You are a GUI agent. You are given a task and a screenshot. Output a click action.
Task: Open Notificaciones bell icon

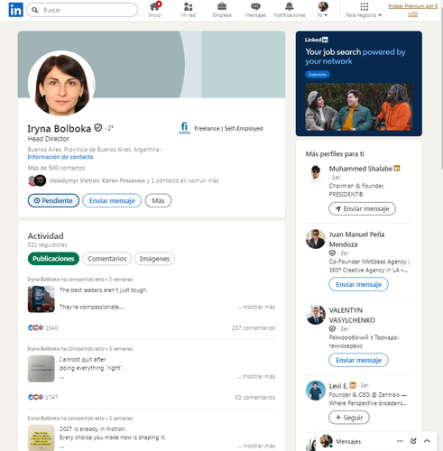pyautogui.click(x=290, y=6)
